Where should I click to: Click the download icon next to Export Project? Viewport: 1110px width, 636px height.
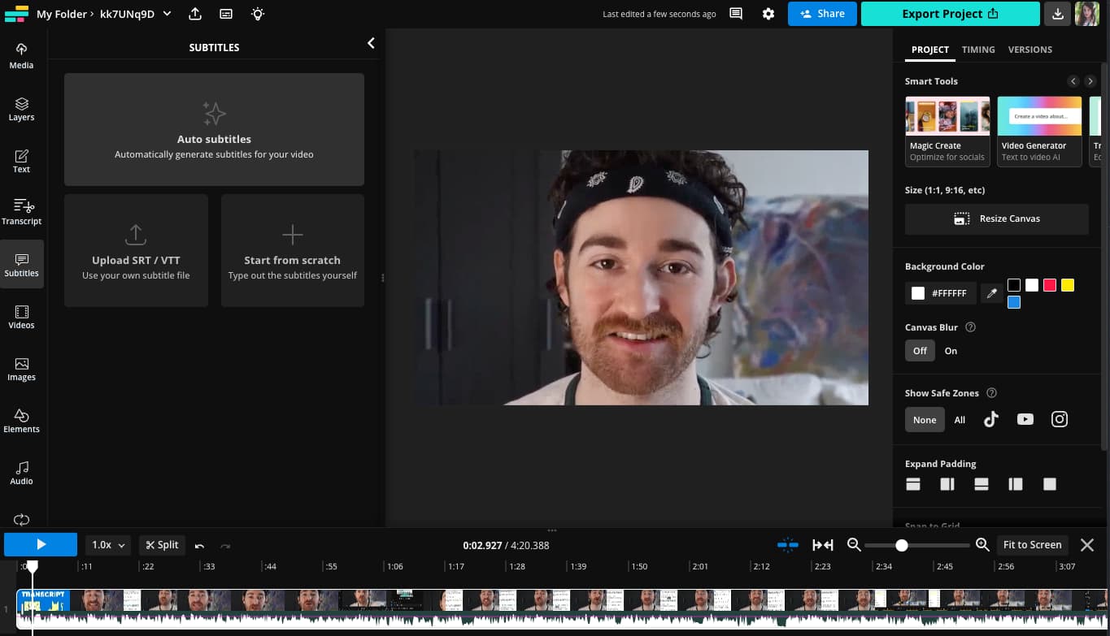tap(1057, 14)
